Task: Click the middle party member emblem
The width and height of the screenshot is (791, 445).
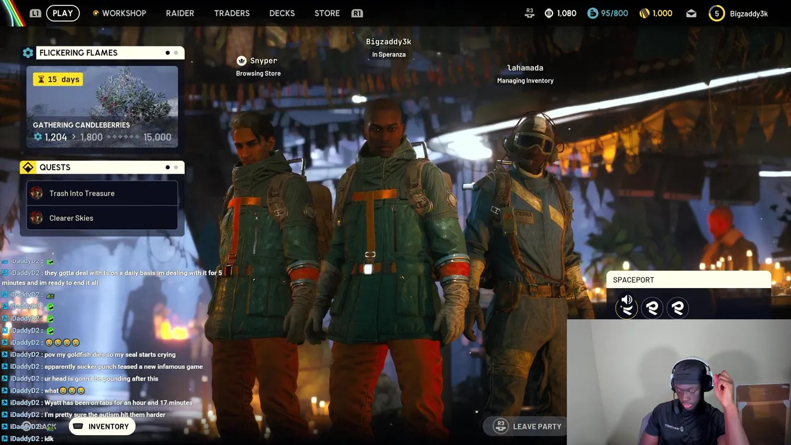Action: [652, 307]
